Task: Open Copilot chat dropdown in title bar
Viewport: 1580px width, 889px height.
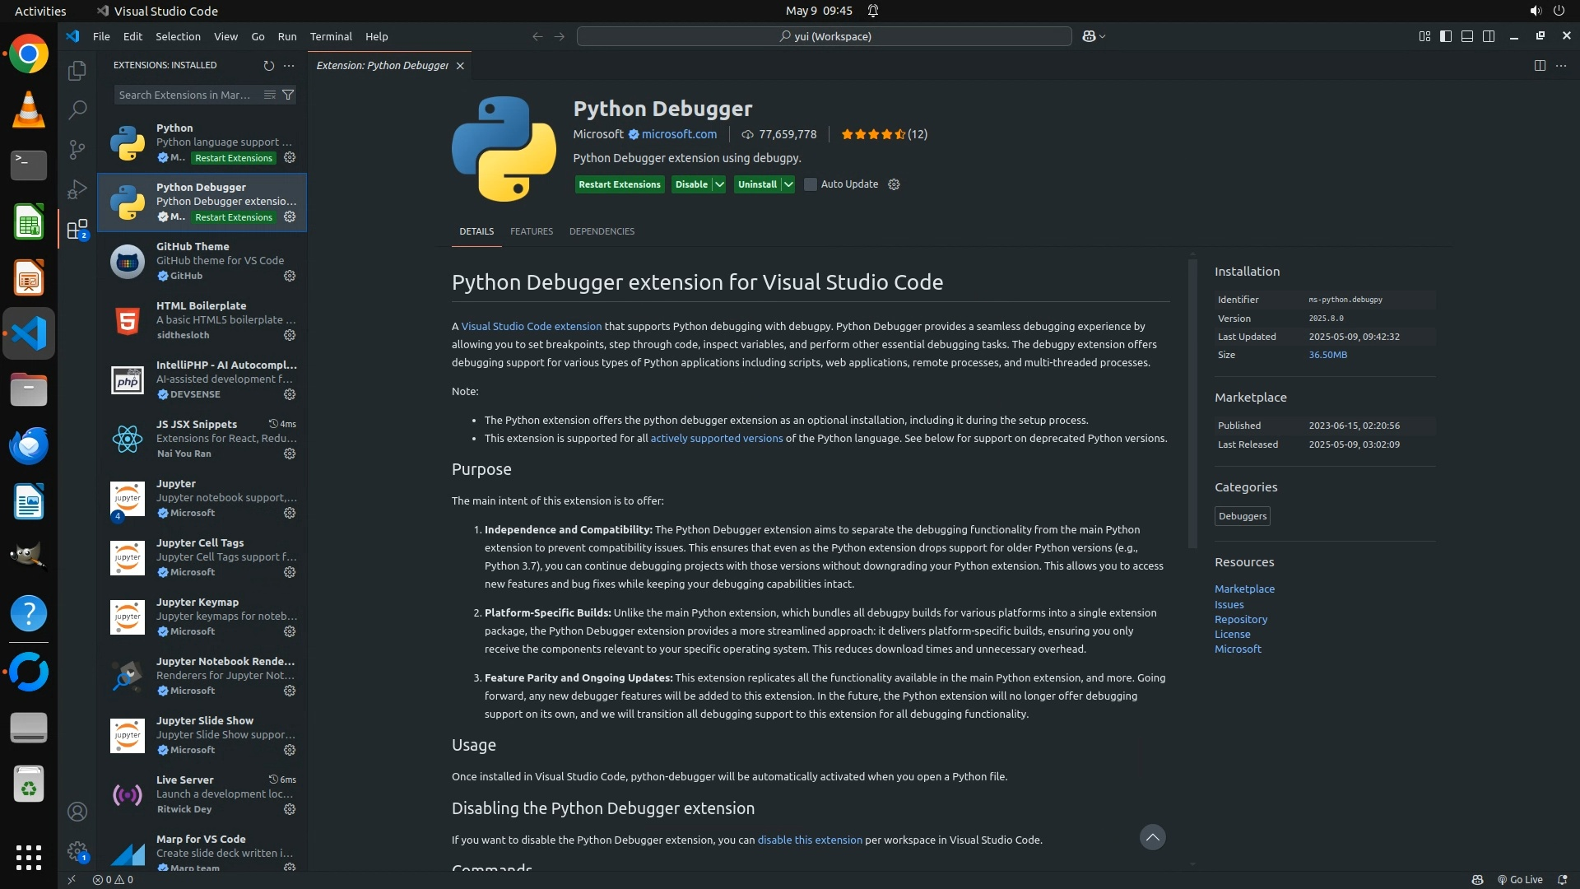Action: 1102,36
